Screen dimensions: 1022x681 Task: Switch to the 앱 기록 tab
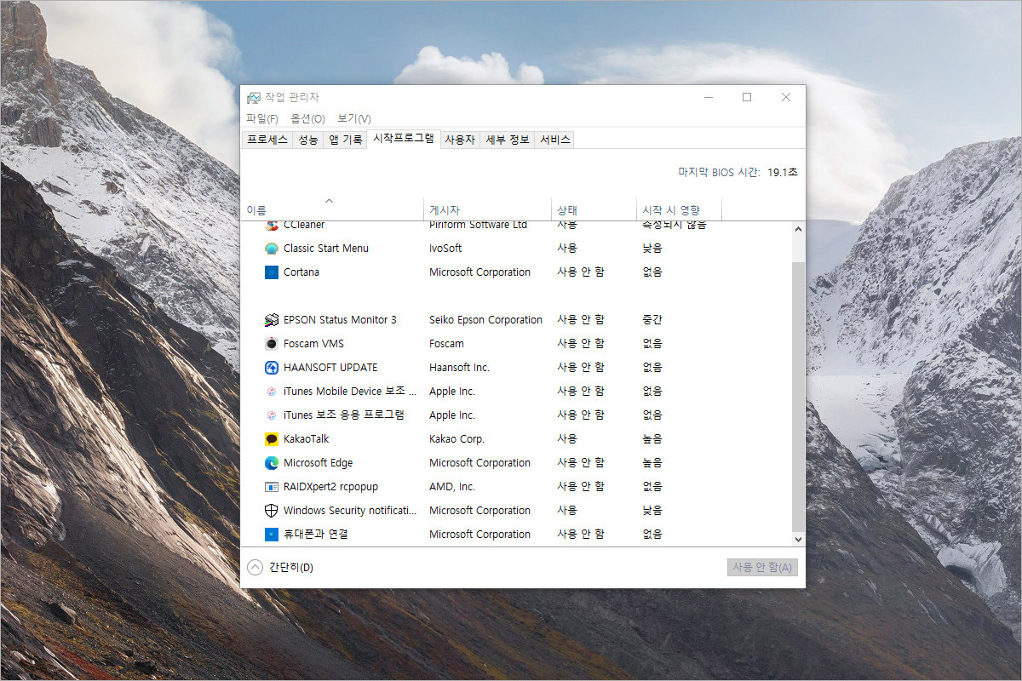345,140
